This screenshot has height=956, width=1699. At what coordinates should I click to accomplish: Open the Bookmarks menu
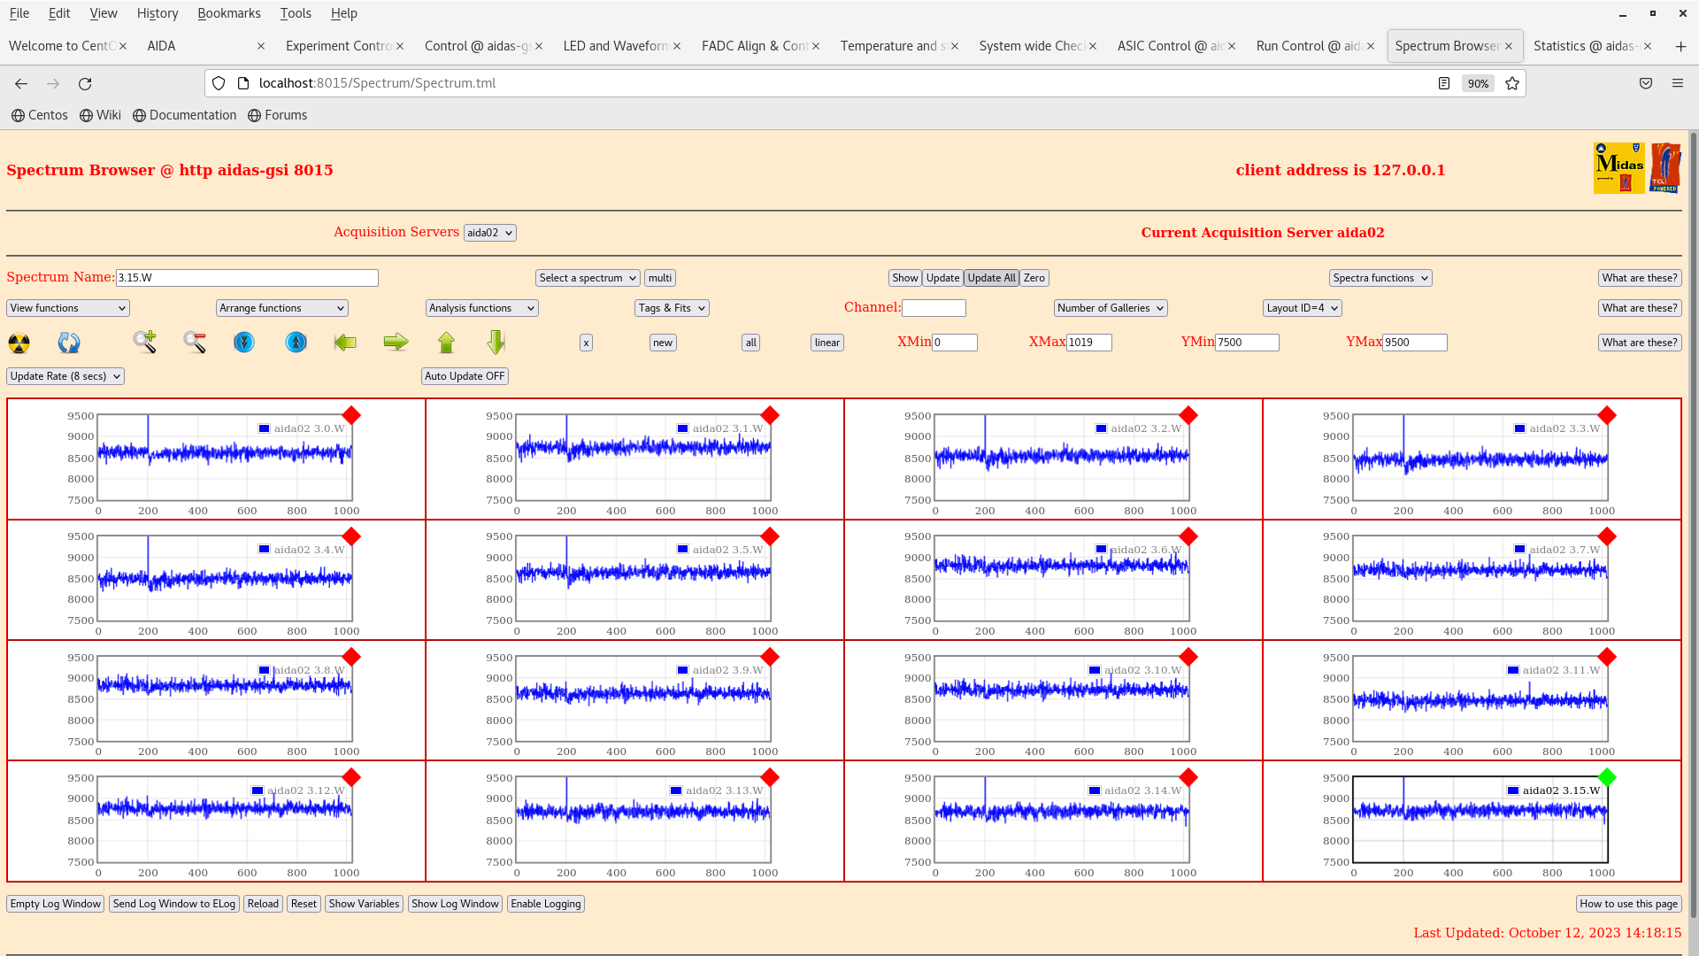point(228,13)
